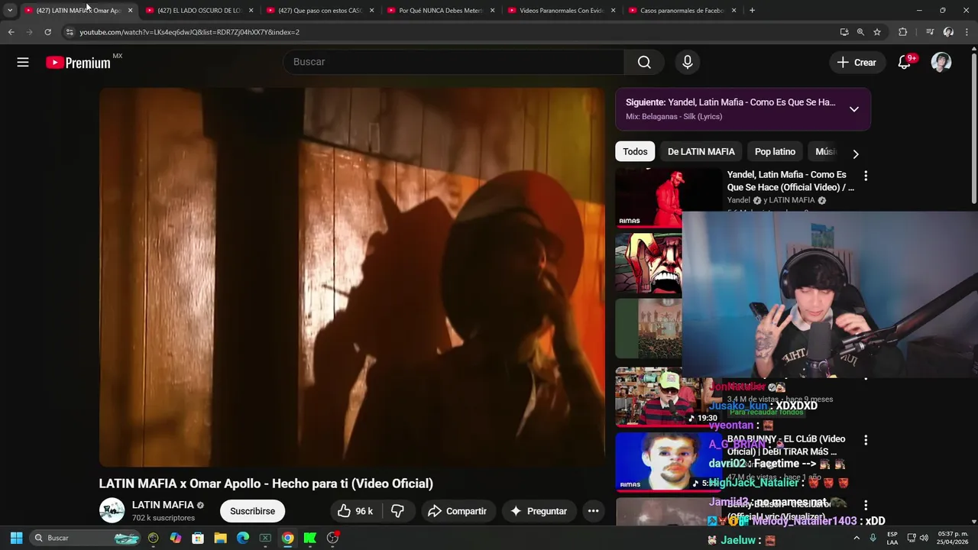The image size is (978, 550).
Task: Open Copilot from the taskbar
Action: (x=176, y=538)
